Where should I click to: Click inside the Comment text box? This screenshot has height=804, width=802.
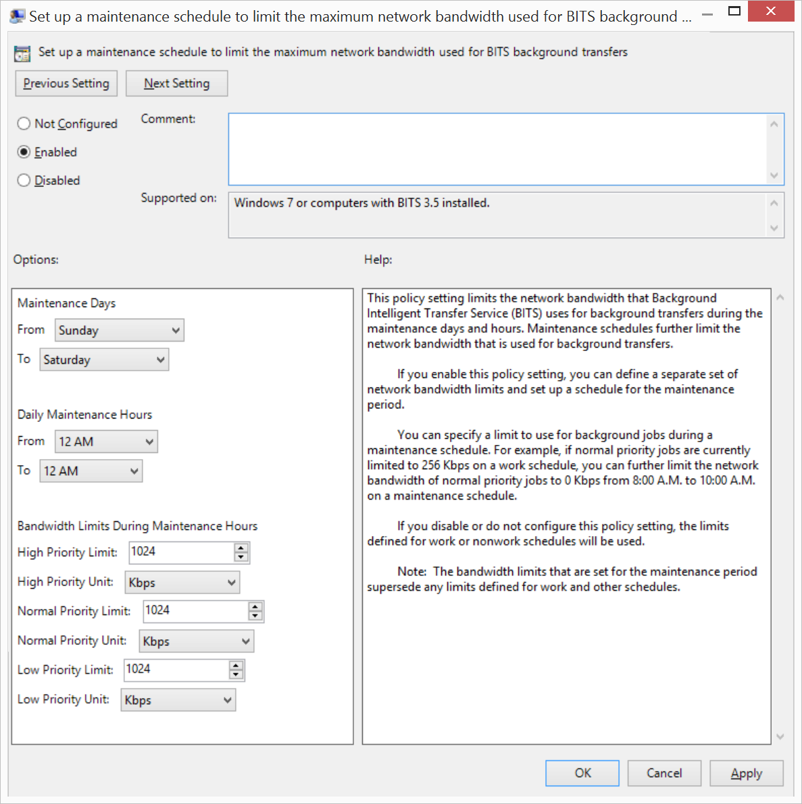tap(497, 149)
